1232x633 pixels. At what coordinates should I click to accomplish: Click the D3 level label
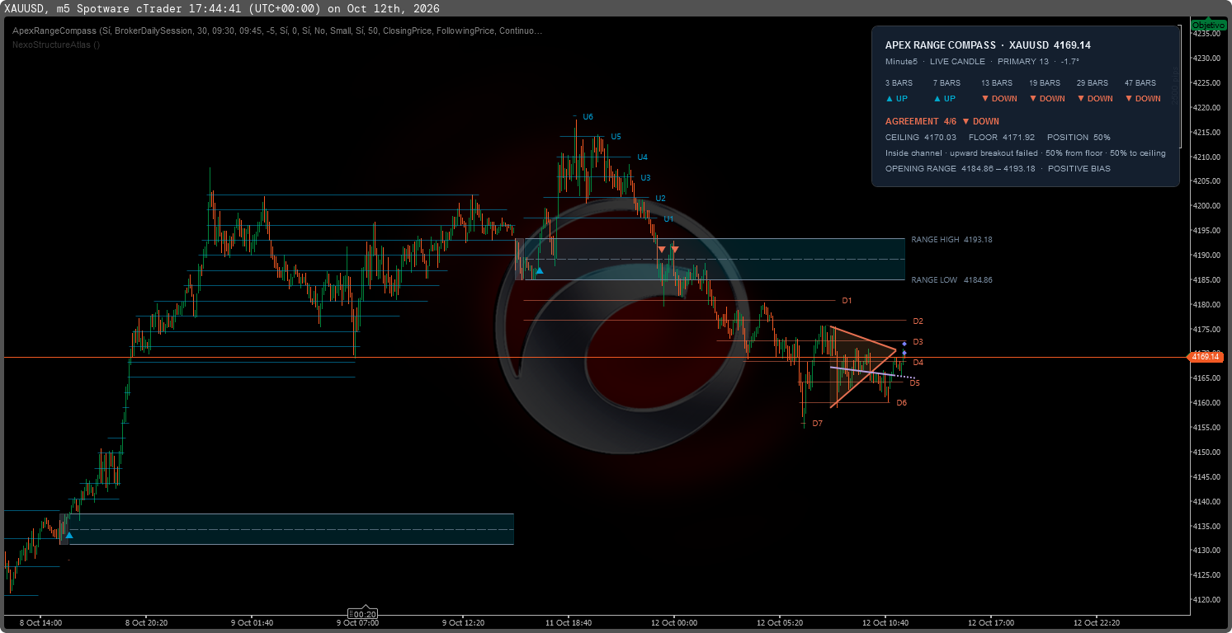coord(918,342)
